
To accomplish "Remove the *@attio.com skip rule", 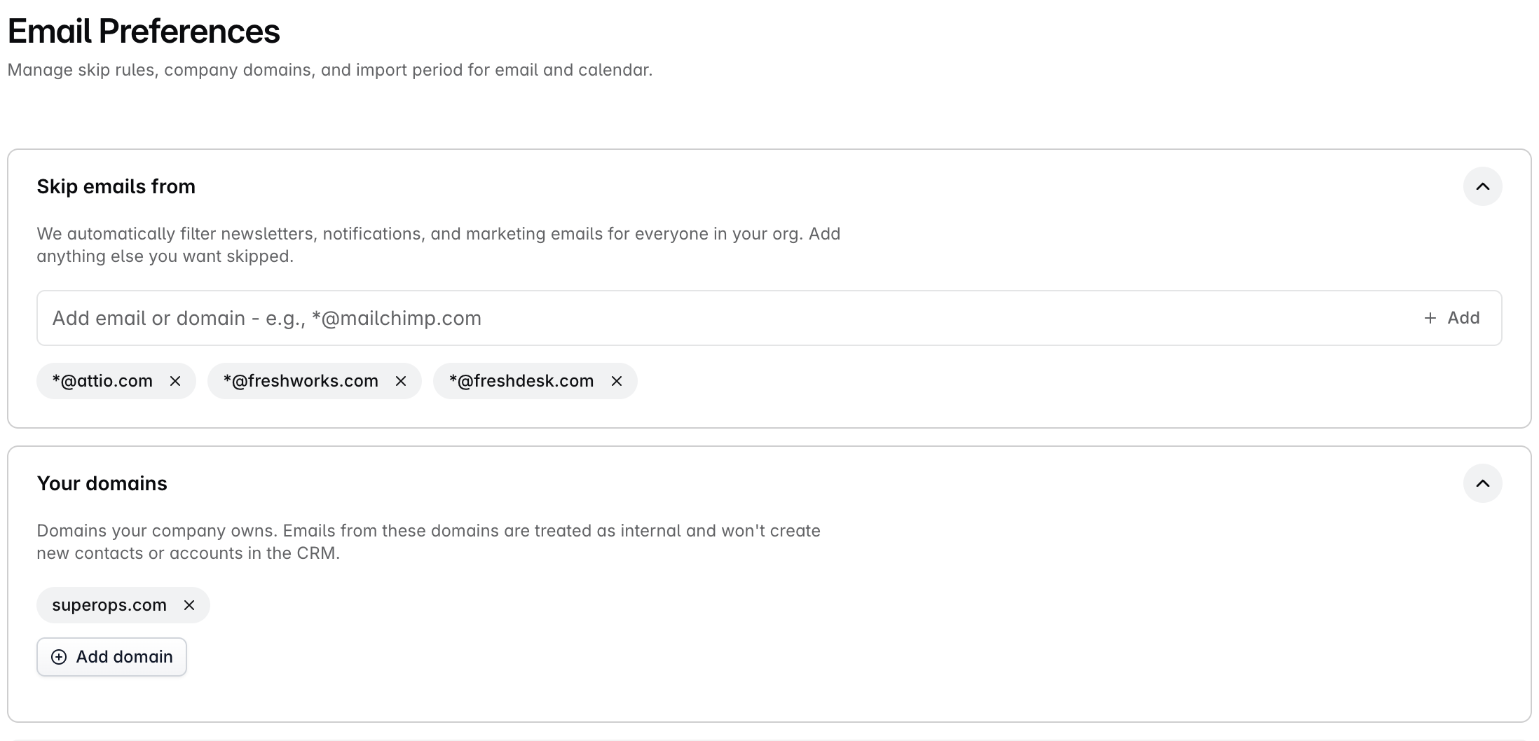I will point(175,381).
